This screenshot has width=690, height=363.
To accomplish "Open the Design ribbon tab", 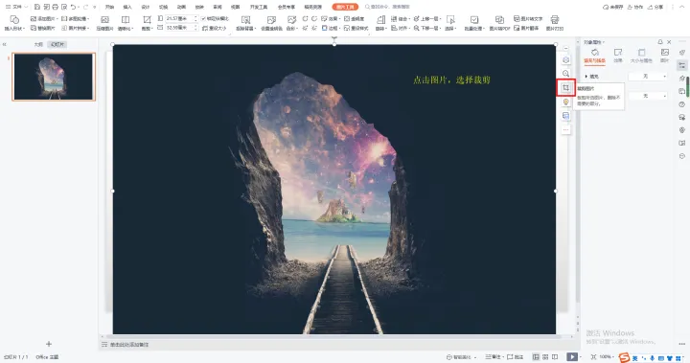I will 146,7.
